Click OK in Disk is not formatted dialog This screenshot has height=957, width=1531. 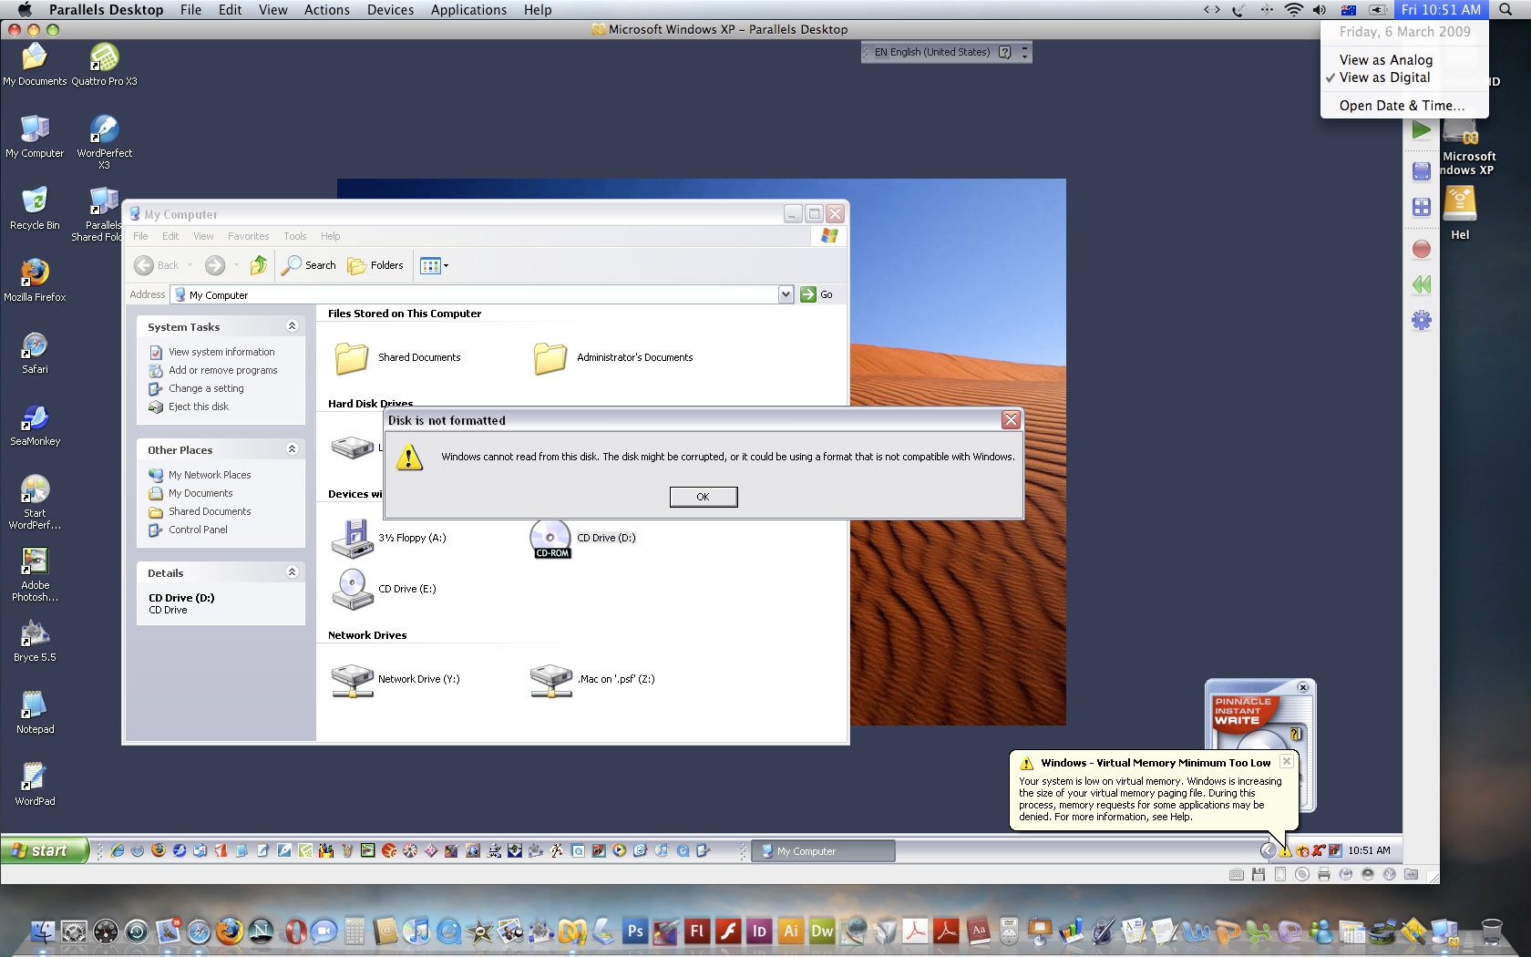tap(703, 497)
